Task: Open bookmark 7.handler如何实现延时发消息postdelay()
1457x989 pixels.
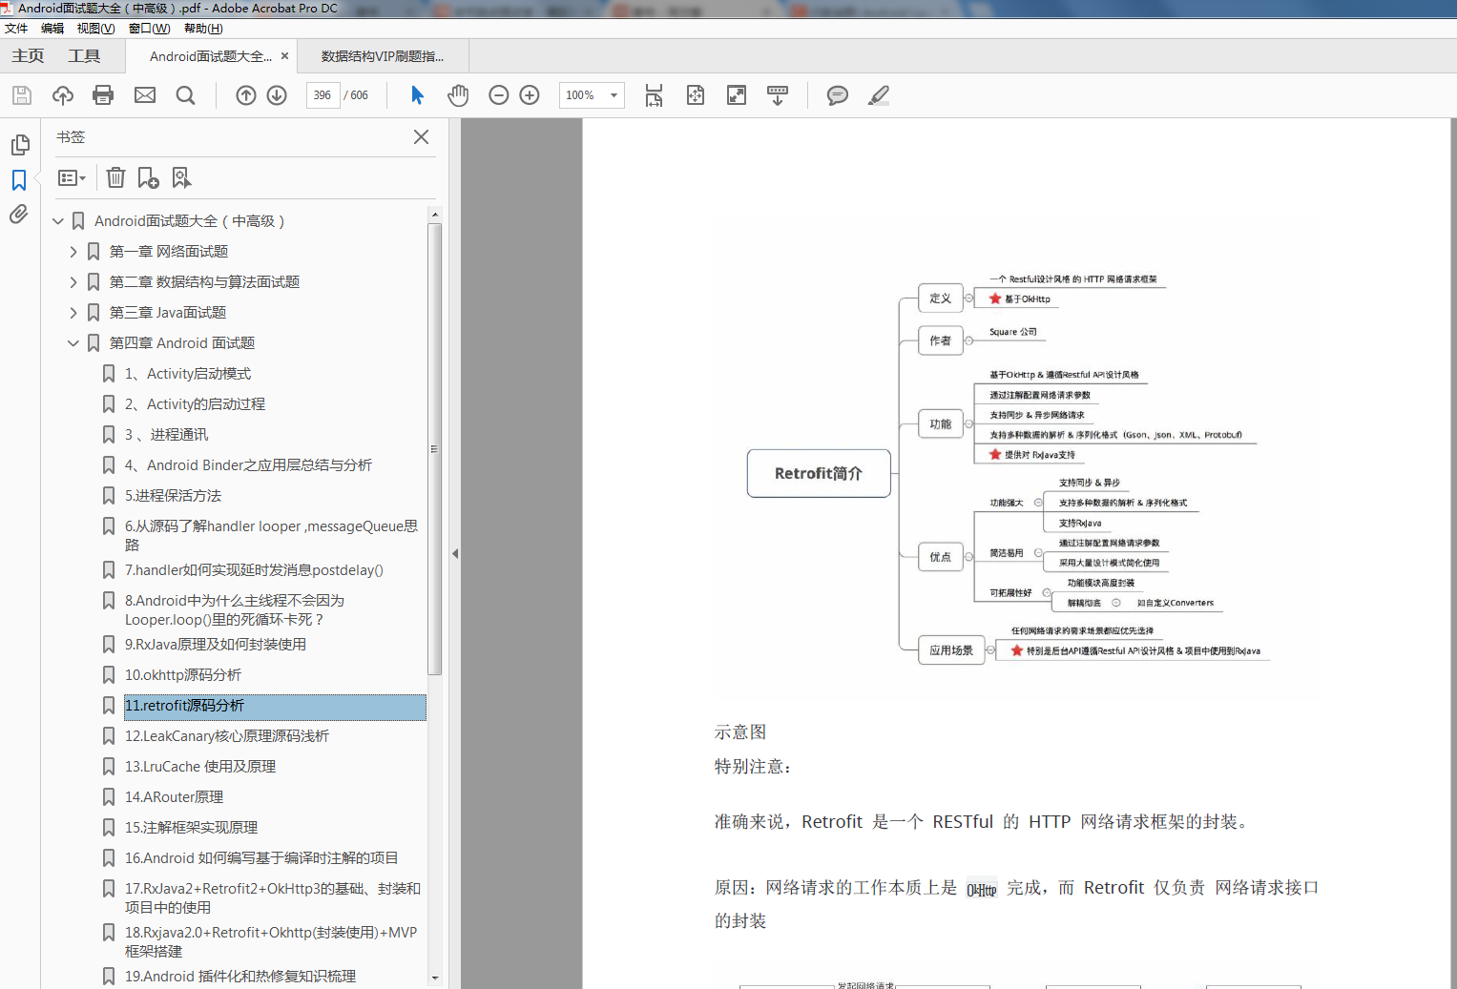Action: pos(254,570)
